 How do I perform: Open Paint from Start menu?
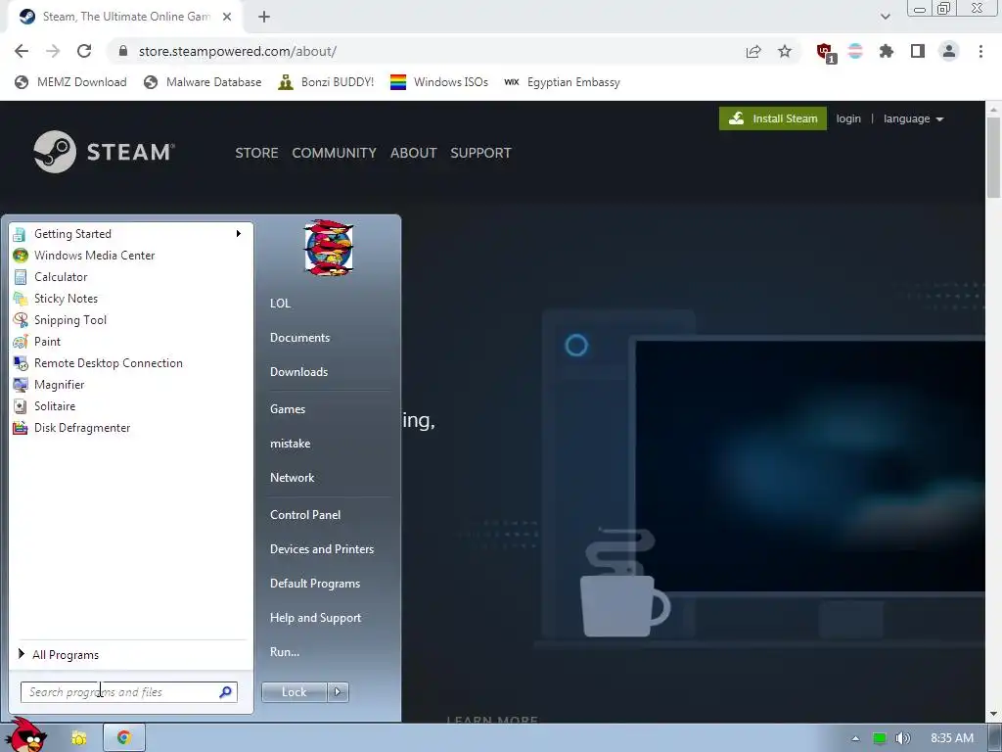pos(130,342)
